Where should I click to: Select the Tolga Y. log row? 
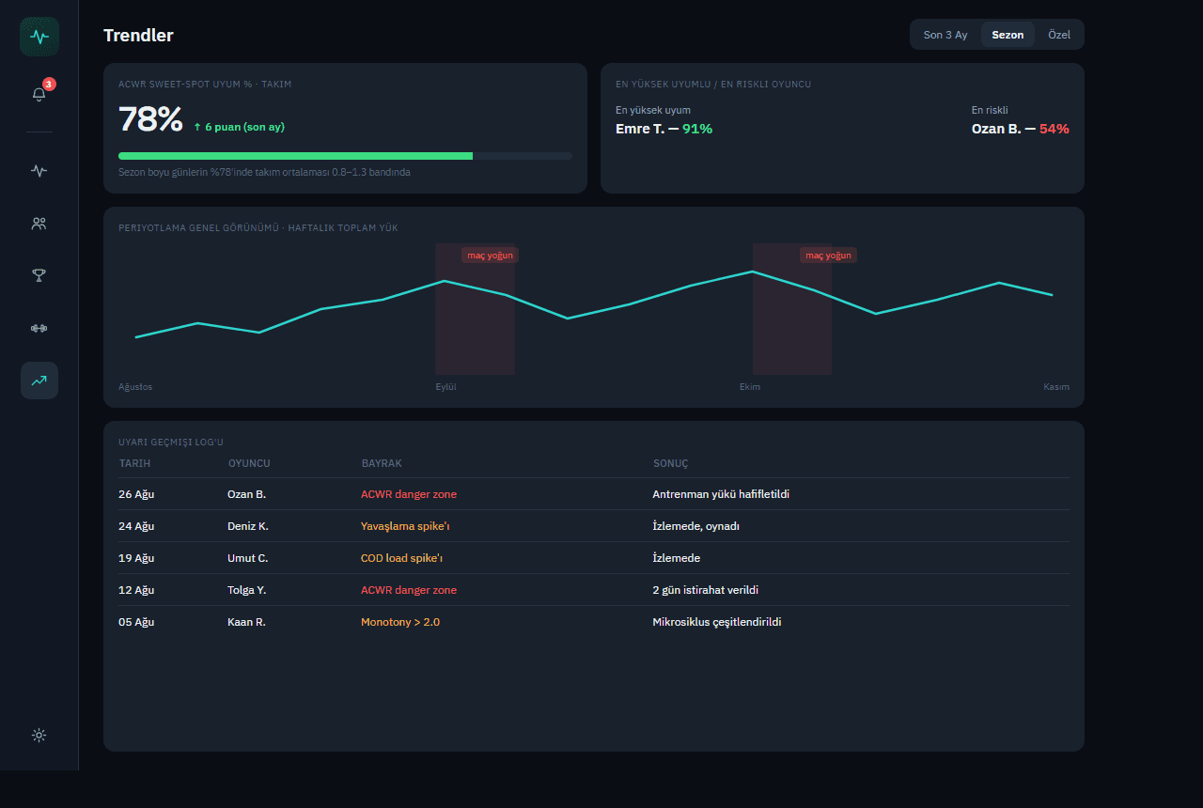pyautogui.click(x=593, y=590)
